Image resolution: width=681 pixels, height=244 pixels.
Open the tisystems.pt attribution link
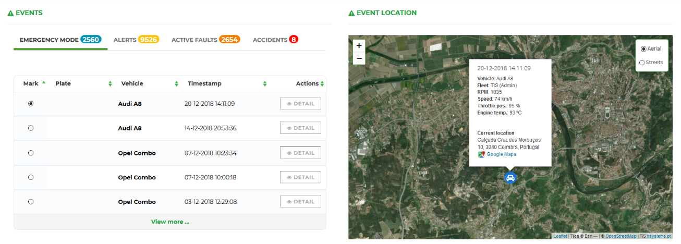coord(660,236)
